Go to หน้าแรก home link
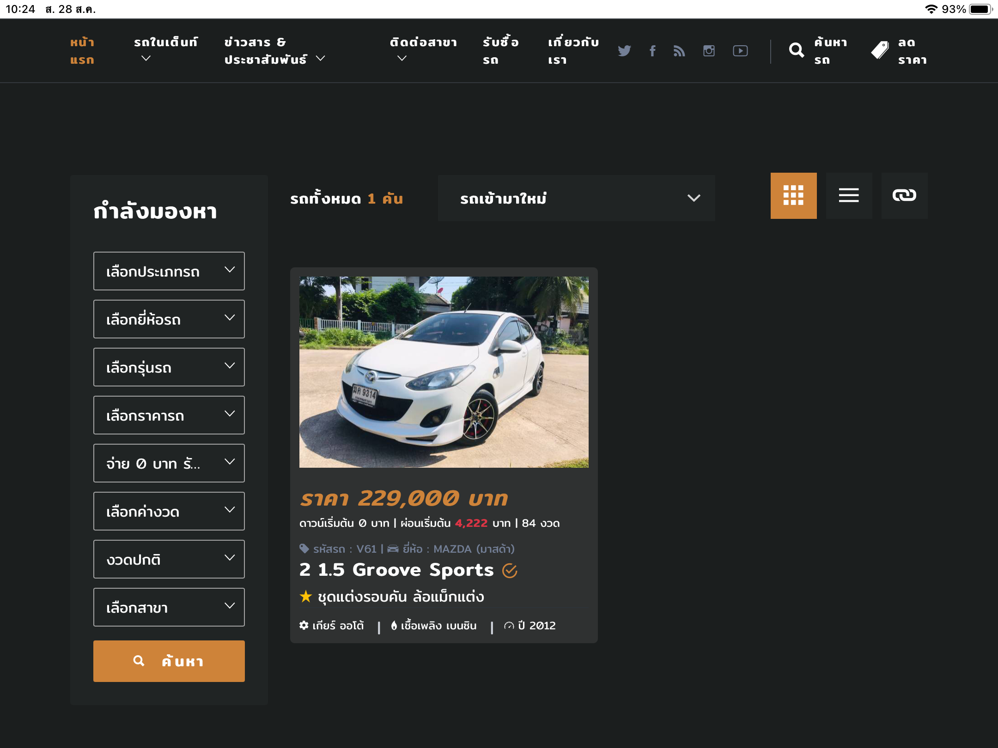The image size is (998, 748). 82,51
